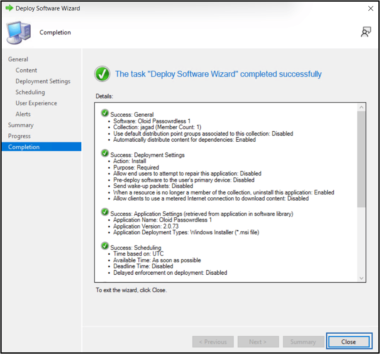Viewport: 380px width, 354px height.
Task: Click the computer Completion header icon
Action: [x=19, y=32]
